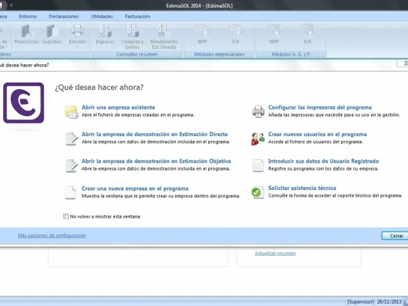Open the Provisiones ribbon icon
This screenshot has width=408, height=306.
point(27,34)
